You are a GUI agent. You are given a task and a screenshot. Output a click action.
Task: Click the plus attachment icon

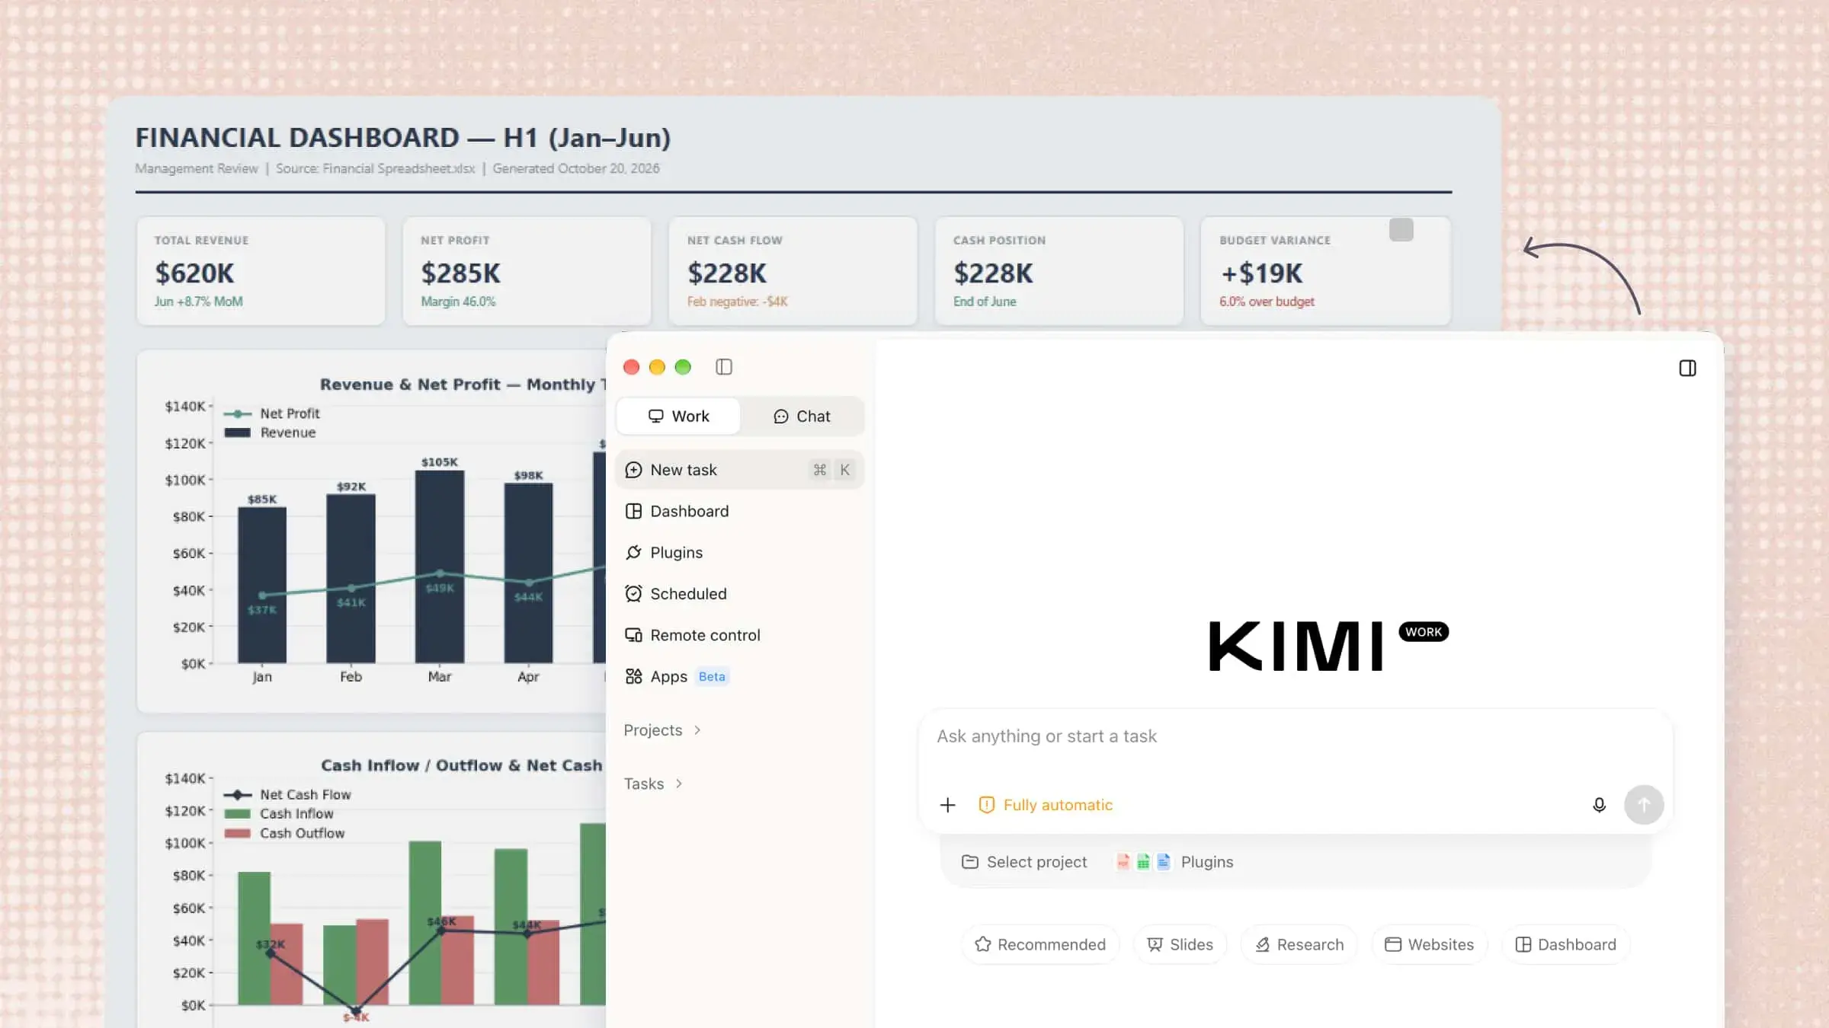(x=947, y=805)
